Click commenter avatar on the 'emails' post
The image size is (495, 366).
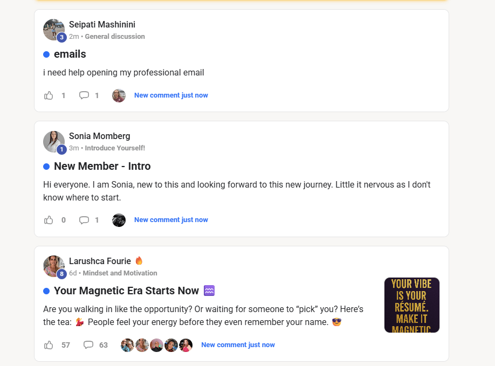pyautogui.click(x=119, y=95)
